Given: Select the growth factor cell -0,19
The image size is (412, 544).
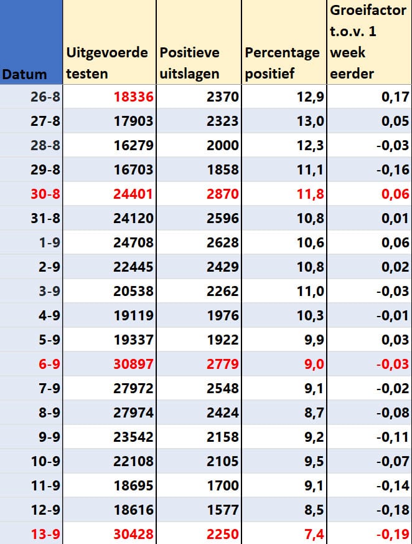Looking at the screenshot, I should pyautogui.click(x=370, y=533).
